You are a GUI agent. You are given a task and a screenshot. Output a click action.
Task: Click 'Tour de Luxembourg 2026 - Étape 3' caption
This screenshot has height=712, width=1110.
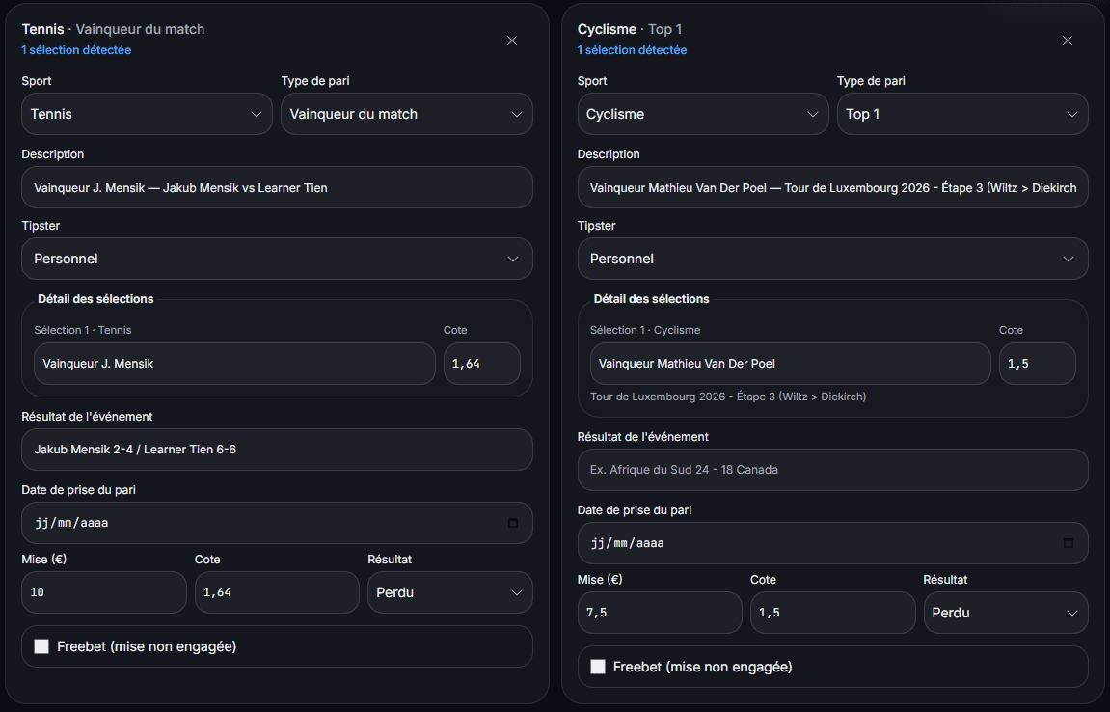click(x=728, y=397)
